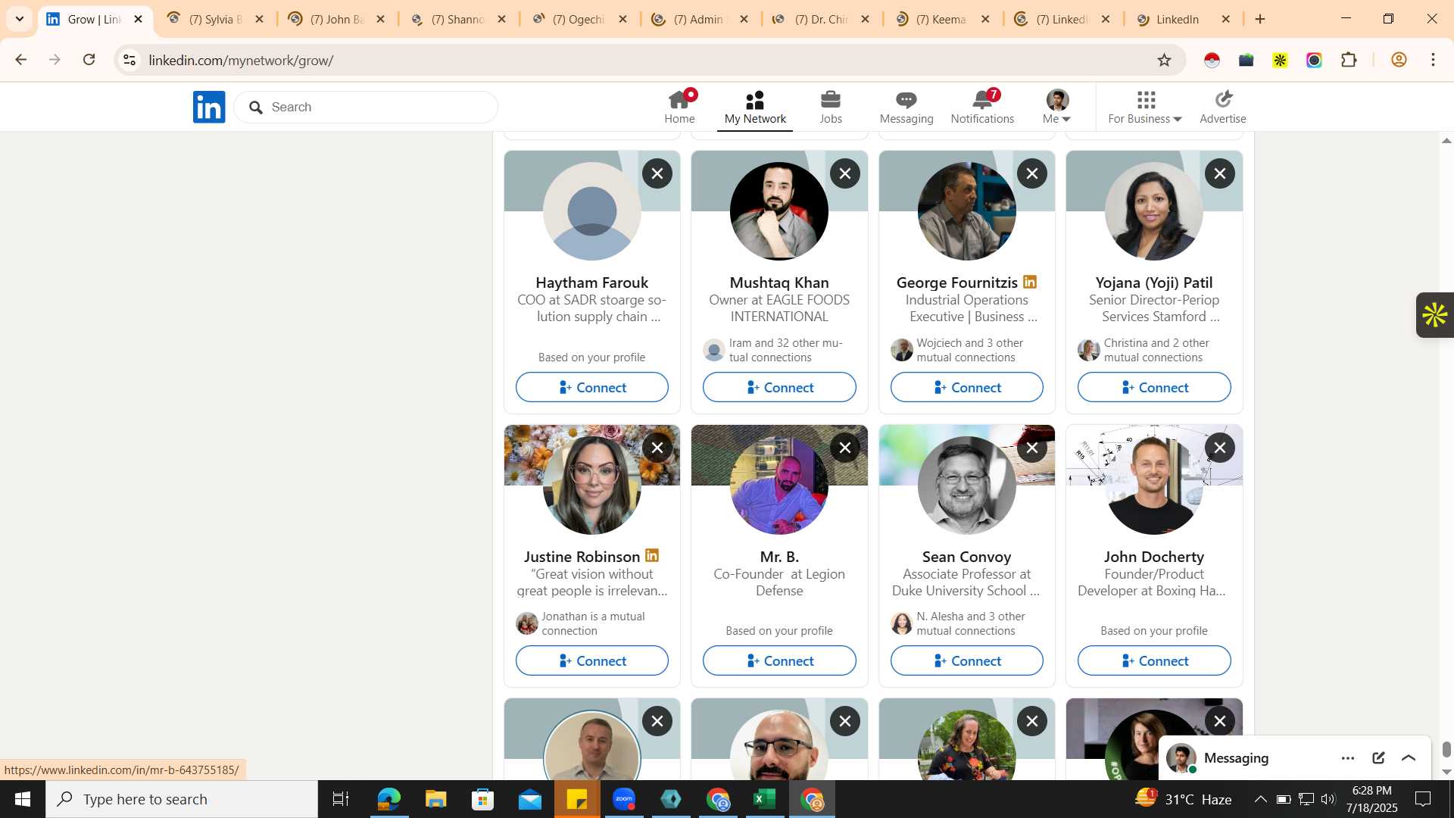
Task: Connect with Haytham Farouk
Action: (591, 387)
